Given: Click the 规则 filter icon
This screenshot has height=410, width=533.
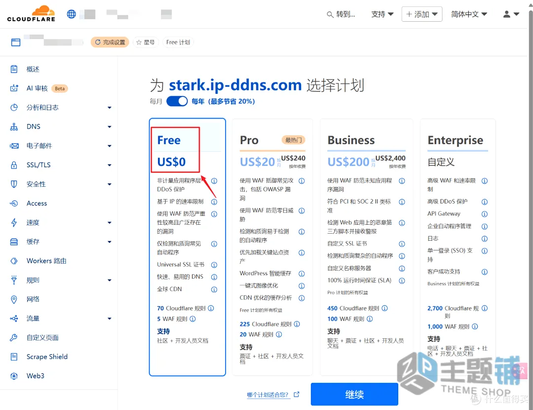Looking at the screenshot, I should click(x=14, y=280).
